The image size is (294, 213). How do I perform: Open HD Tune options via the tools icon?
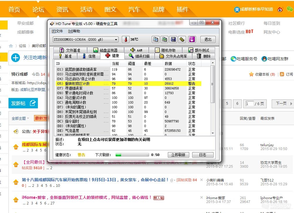coord(182,39)
